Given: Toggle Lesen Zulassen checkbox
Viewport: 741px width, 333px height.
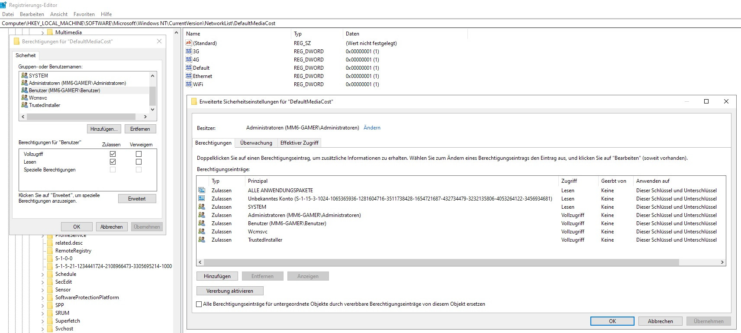Looking at the screenshot, I should (113, 162).
